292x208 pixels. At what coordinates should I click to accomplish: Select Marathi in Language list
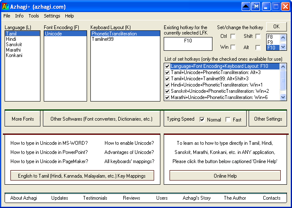click(22, 50)
